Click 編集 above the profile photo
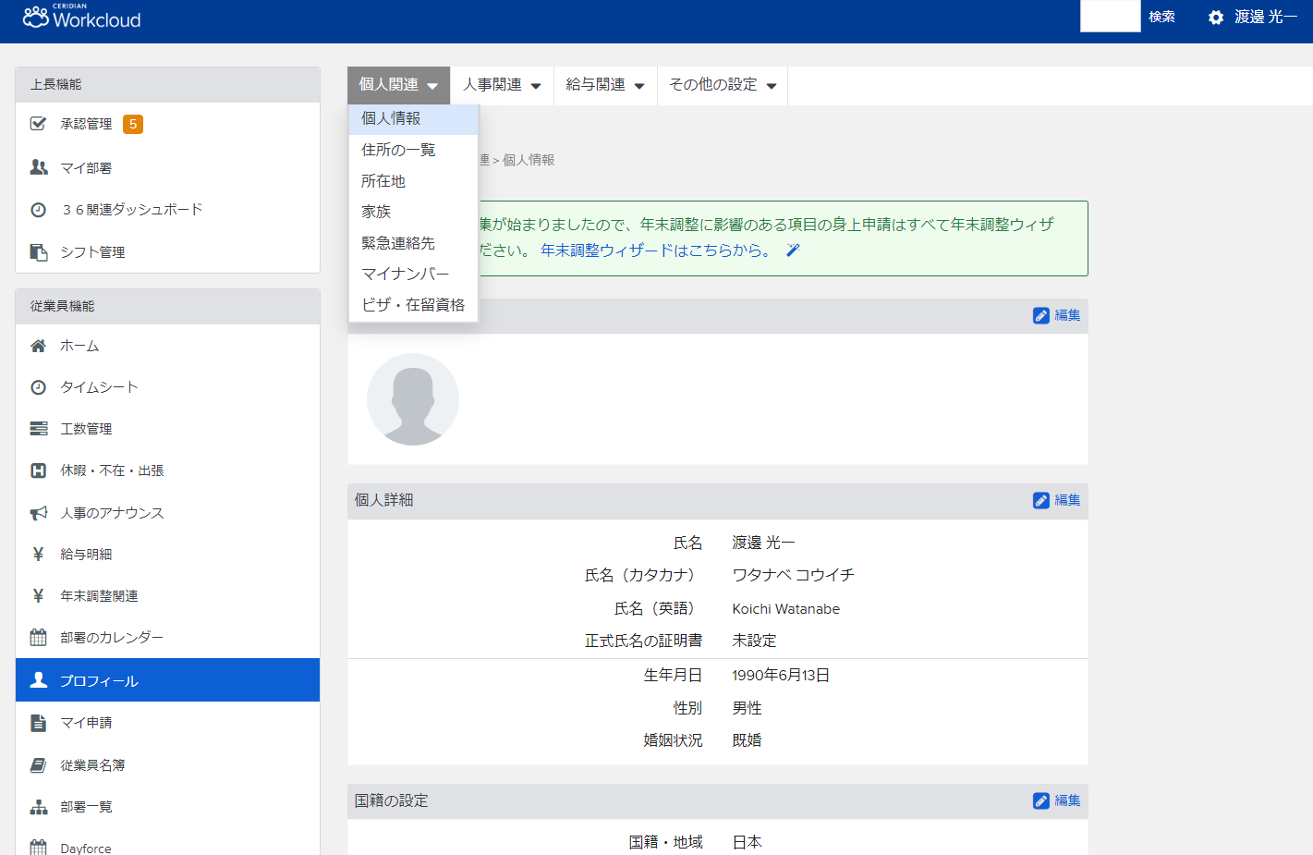This screenshot has width=1313, height=855. click(x=1067, y=315)
